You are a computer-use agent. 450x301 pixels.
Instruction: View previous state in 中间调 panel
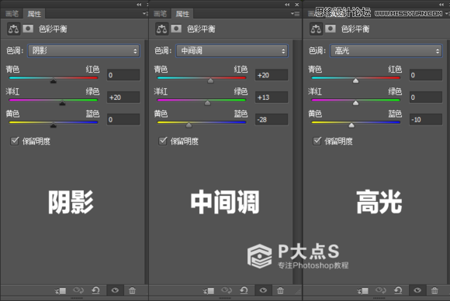[x=227, y=290]
